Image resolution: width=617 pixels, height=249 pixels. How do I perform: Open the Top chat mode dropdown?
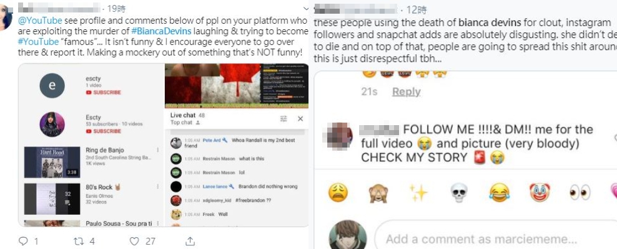click(185, 123)
